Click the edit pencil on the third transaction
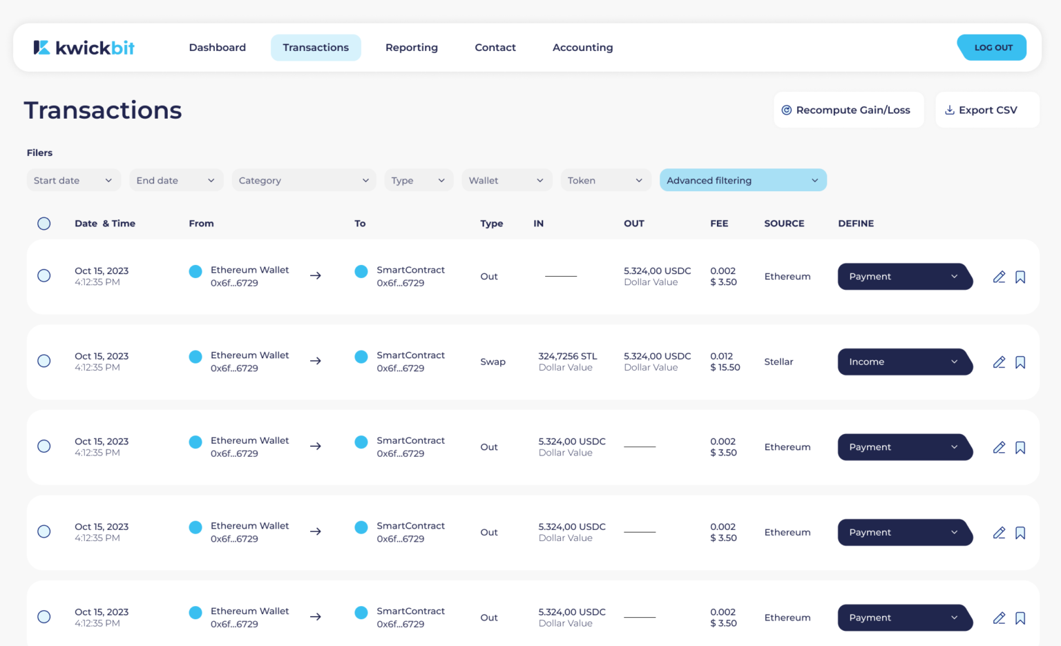 [999, 447]
